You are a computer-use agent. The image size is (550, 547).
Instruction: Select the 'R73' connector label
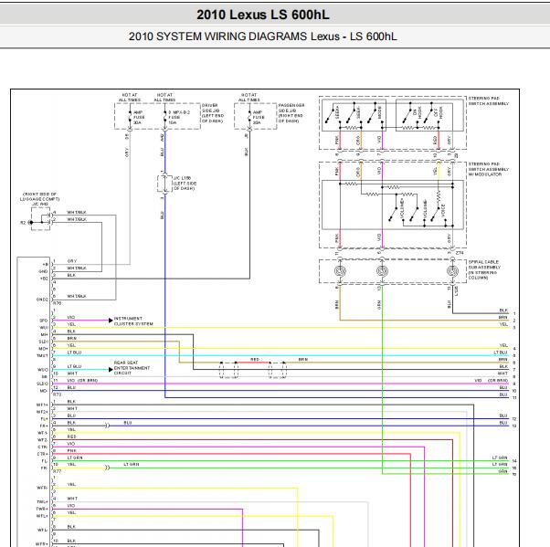tap(58, 394)
